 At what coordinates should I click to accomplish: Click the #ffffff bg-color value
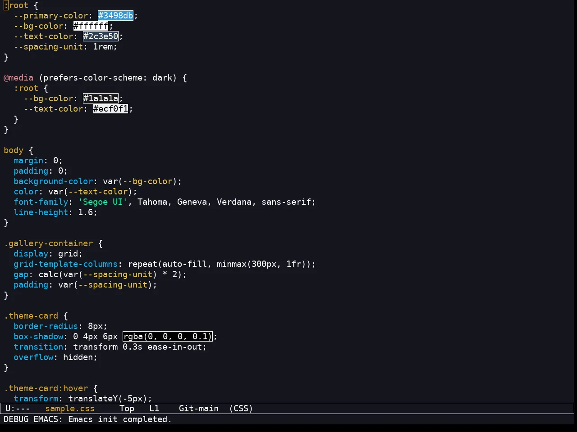(x=91, y=26)
